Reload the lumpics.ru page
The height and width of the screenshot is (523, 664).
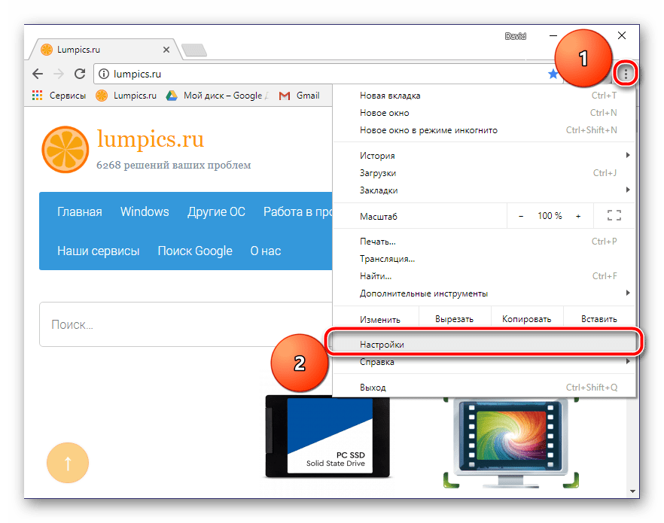[x=80, y=74]
